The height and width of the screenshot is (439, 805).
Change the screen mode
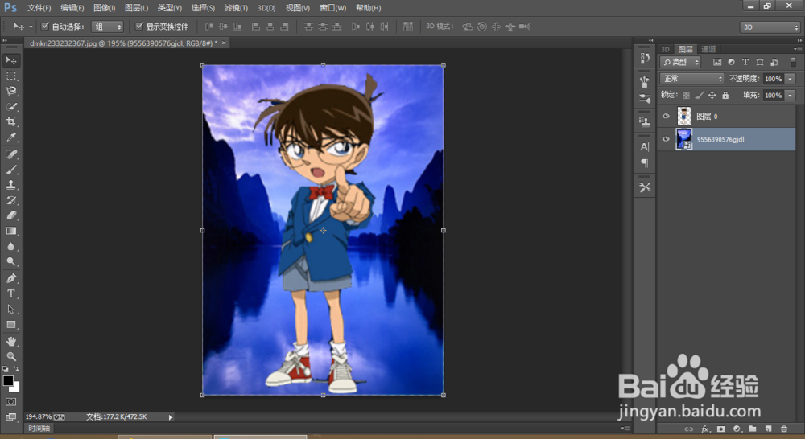10,417
